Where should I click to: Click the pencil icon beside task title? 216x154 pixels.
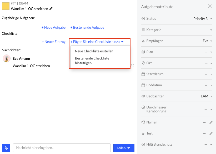pos(51,8)
